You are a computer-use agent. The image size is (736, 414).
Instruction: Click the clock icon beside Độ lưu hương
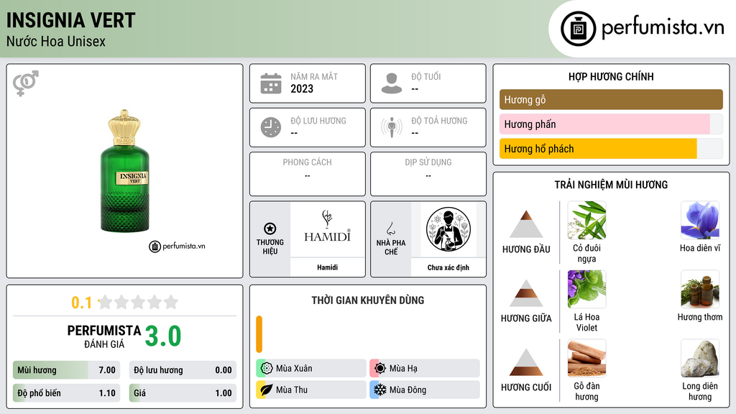[271, 127]
